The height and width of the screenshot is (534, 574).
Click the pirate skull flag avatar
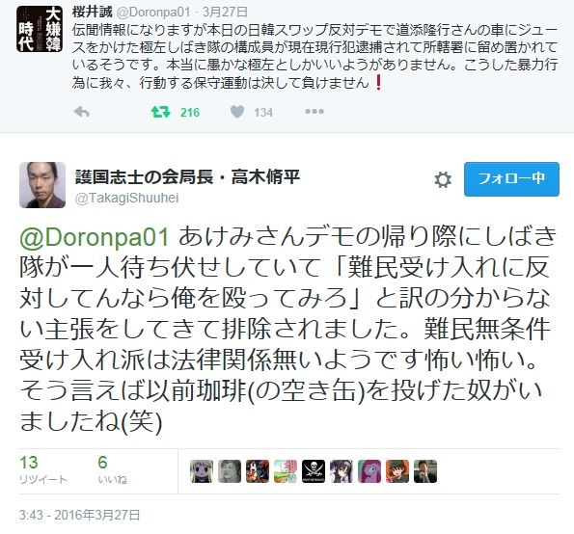pyautogui.click(x=314, y=471)
